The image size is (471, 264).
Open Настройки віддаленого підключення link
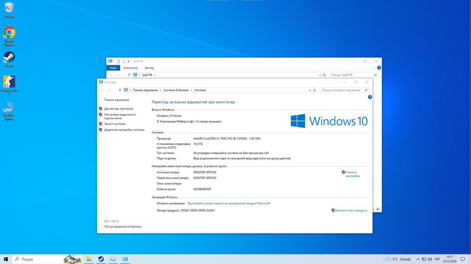(x=120, y=116)
